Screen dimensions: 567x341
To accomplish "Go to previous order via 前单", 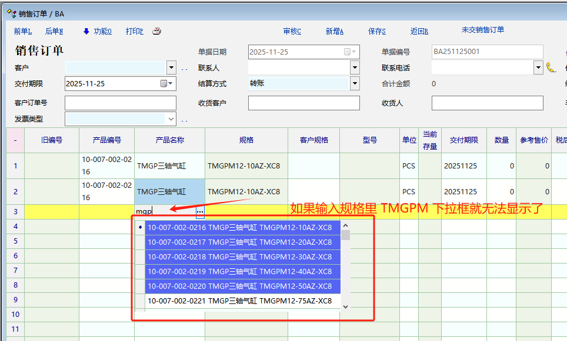I will click(x=23, y=32).
